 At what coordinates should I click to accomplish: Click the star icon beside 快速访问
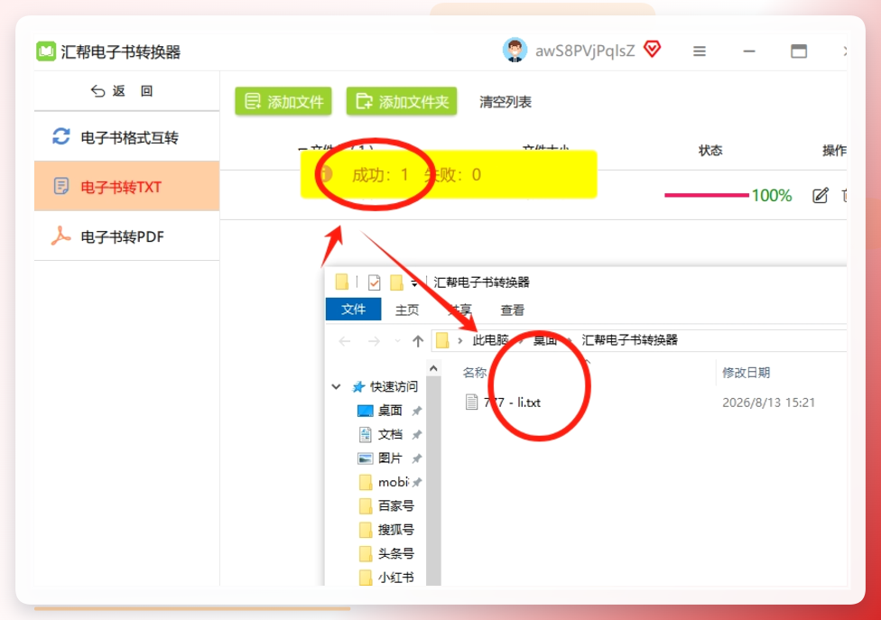tap(358, 386)
